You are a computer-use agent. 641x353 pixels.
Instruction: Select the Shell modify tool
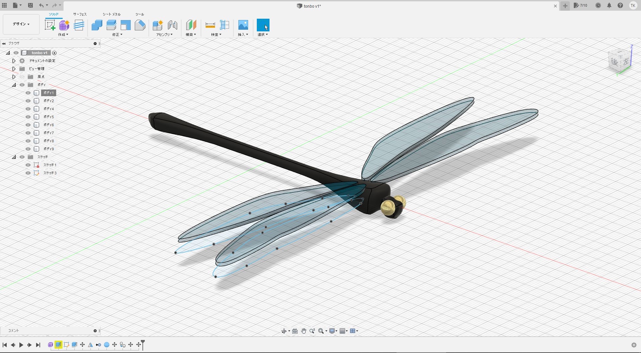[126, 25]
